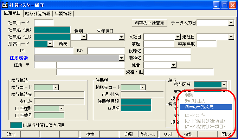The image size is (238, 139).
Task: Click the 社員名(漢) field
Action: point(52,30)
